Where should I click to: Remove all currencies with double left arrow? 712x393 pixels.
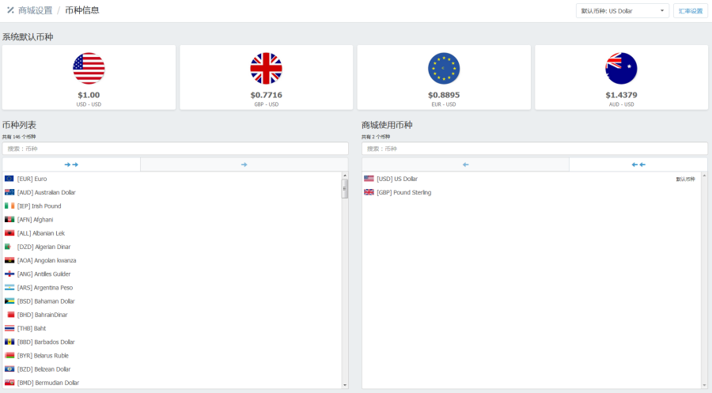point(638,164)
